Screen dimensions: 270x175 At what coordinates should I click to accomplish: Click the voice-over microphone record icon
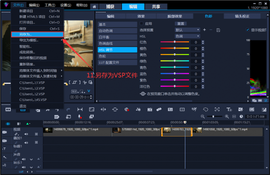pos(80,117)
